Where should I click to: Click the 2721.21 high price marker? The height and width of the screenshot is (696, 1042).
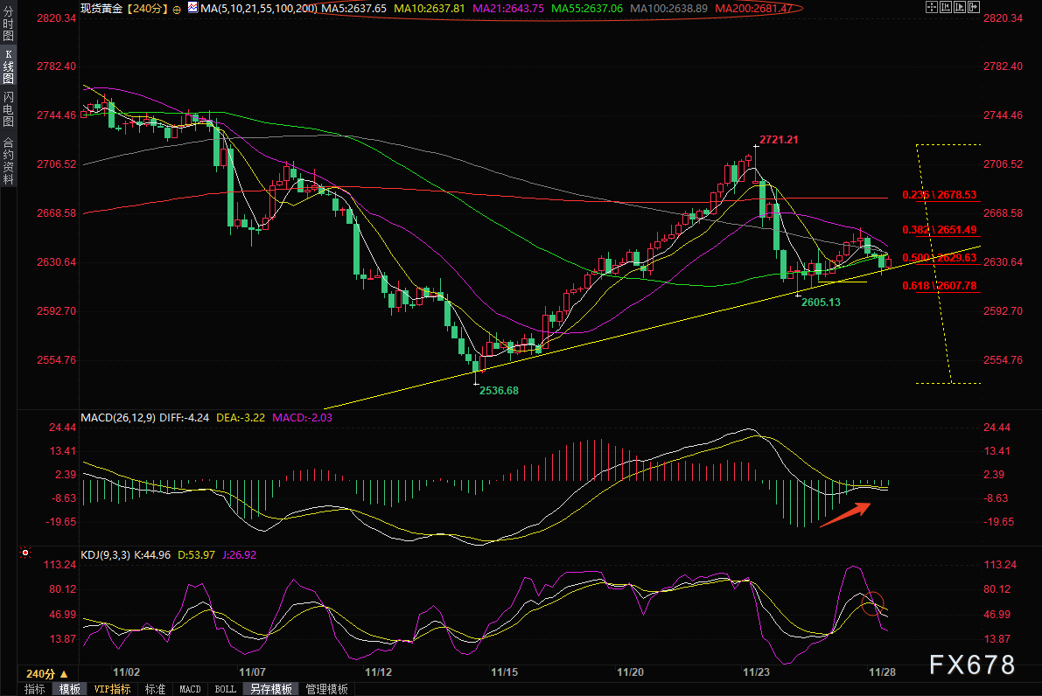(x=778, y=139)
